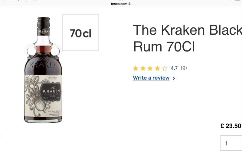The image size is (242, 157).
Task: Tap the tesco.com address bar
Action: (121, 4)
